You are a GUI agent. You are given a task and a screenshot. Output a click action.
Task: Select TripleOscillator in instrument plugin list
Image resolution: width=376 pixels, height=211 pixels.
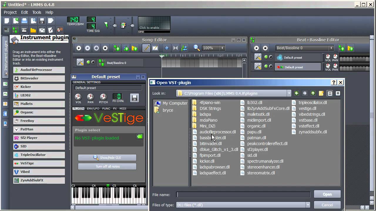point(39,155)
